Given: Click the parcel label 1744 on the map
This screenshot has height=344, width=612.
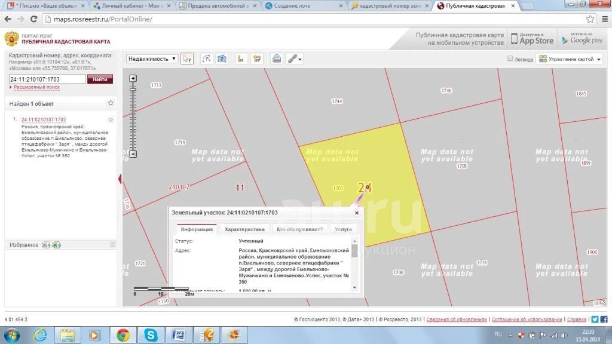Looking at the screenshot, I should pyautogui.click(x=337, y=102).
